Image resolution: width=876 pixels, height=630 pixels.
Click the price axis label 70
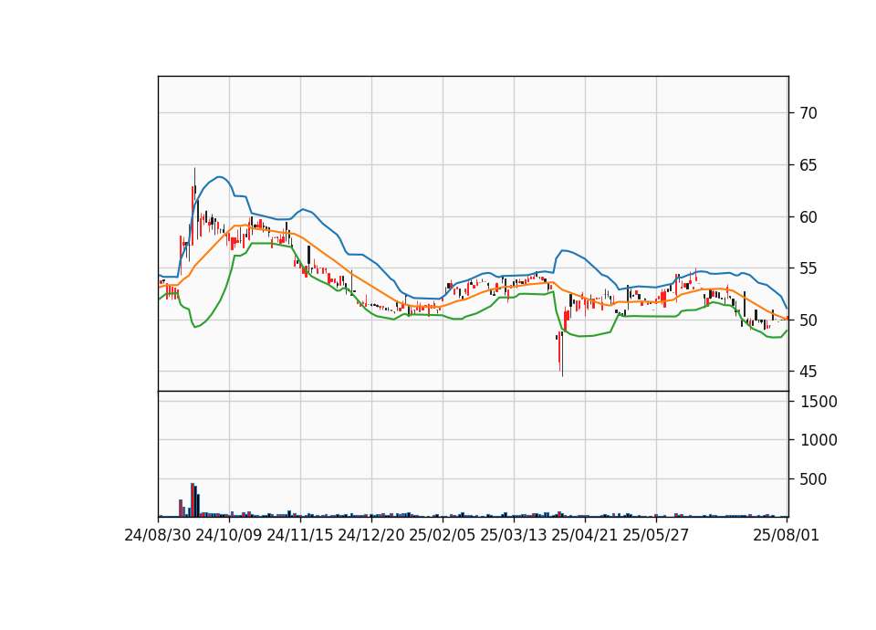click(x=808, y=113)
